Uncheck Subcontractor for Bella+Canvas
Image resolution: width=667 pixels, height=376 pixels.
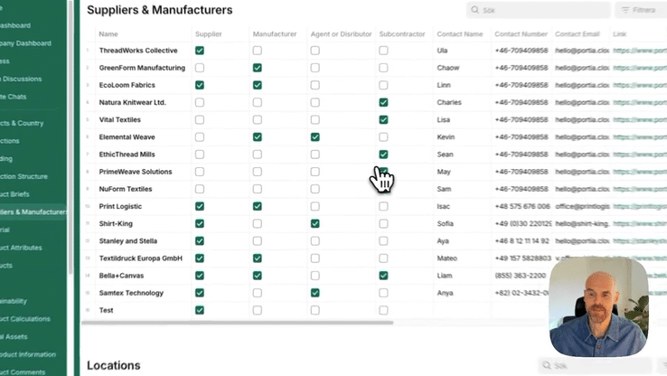pos(383,276)
